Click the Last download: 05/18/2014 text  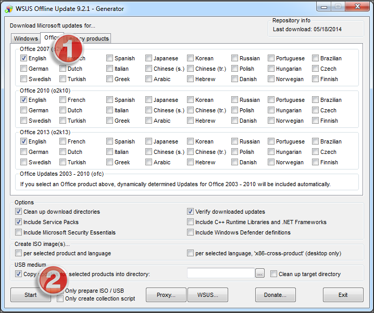point(307,29)
